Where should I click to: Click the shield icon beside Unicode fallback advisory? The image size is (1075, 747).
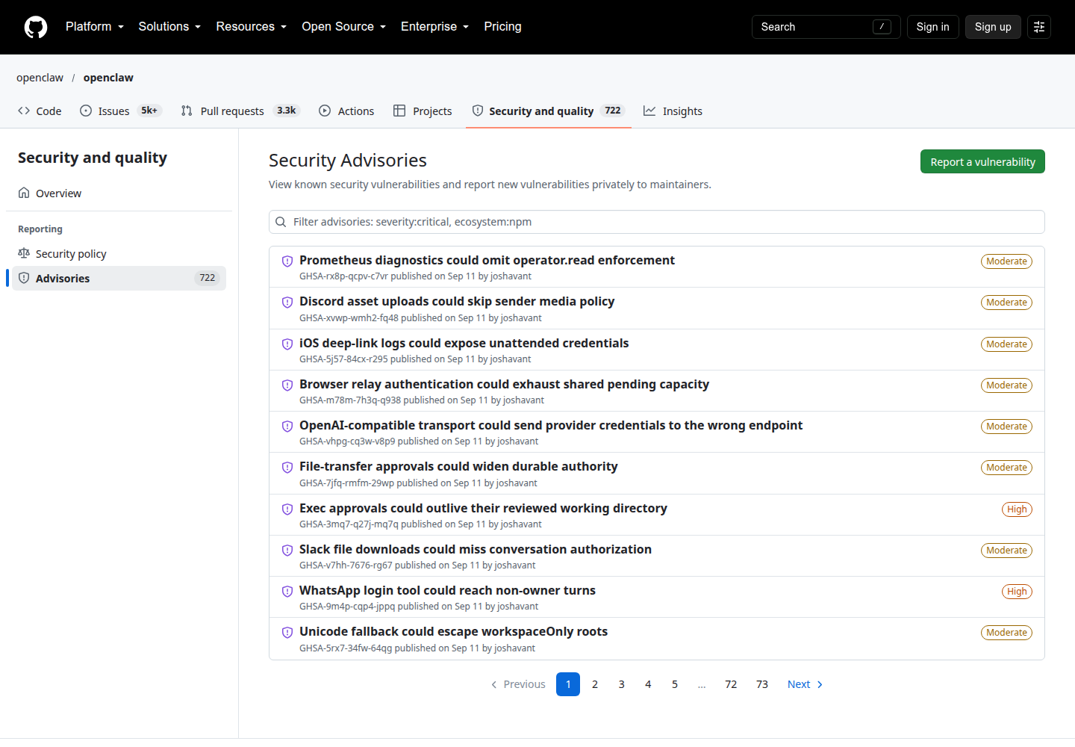click(287, 633)
